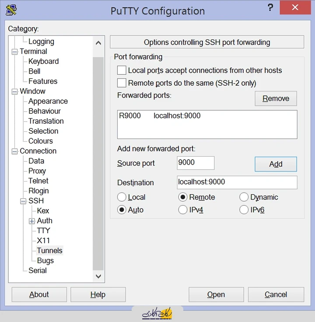Click the Open button to connect

pyautogui.click(x=216, y=294)
